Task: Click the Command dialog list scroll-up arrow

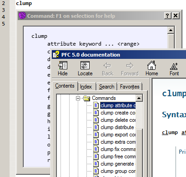Action: pos(171,30)
